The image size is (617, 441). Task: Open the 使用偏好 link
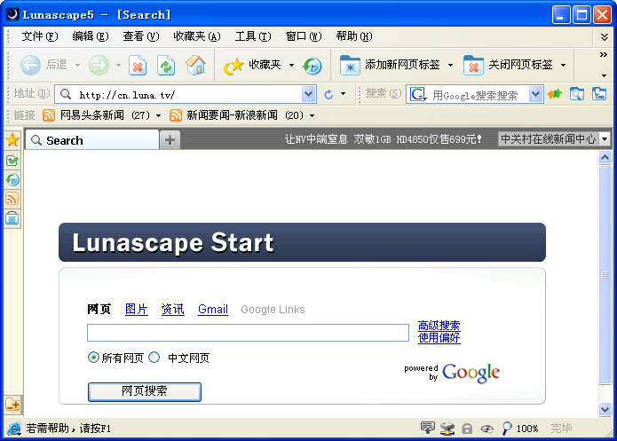pyautogui.click(x=439, y=337)
